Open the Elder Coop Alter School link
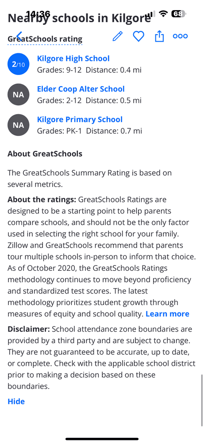Image resolution: width=204 pixels, height=444 pixels. pyautogui.click(x=81, y=89)
